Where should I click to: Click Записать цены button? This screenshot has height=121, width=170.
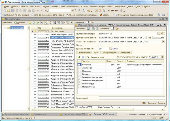pyautogui.click(x=97, y=57)
